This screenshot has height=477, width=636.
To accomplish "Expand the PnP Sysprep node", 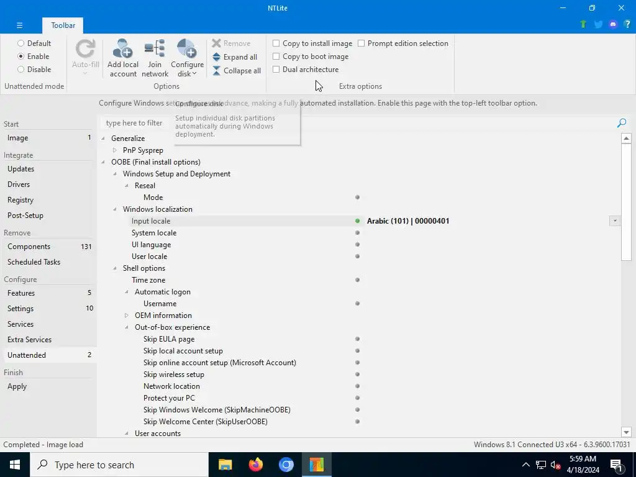I will (115, 150).
